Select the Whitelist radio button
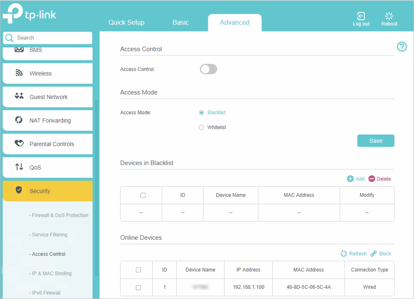Viewport: 414px width, 299px height. pyautogui.click(x=201, y=128)
